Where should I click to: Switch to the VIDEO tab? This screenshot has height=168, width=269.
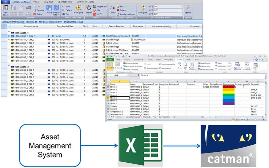point(36,2)
